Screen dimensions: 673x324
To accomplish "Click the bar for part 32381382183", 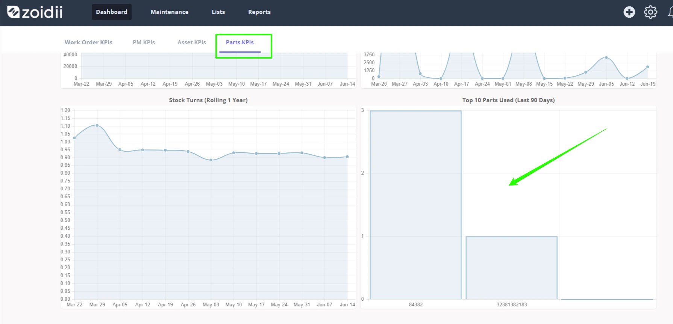I will [511, 268].
